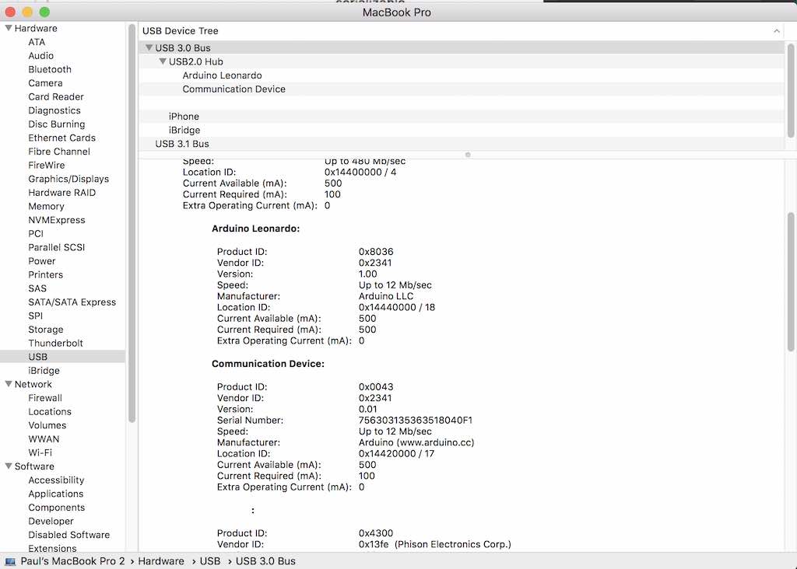The width and height of the screenshot is (797, 569).
Task: Collapse the USB 3.0 Bus tree
Action: point(149,47)
